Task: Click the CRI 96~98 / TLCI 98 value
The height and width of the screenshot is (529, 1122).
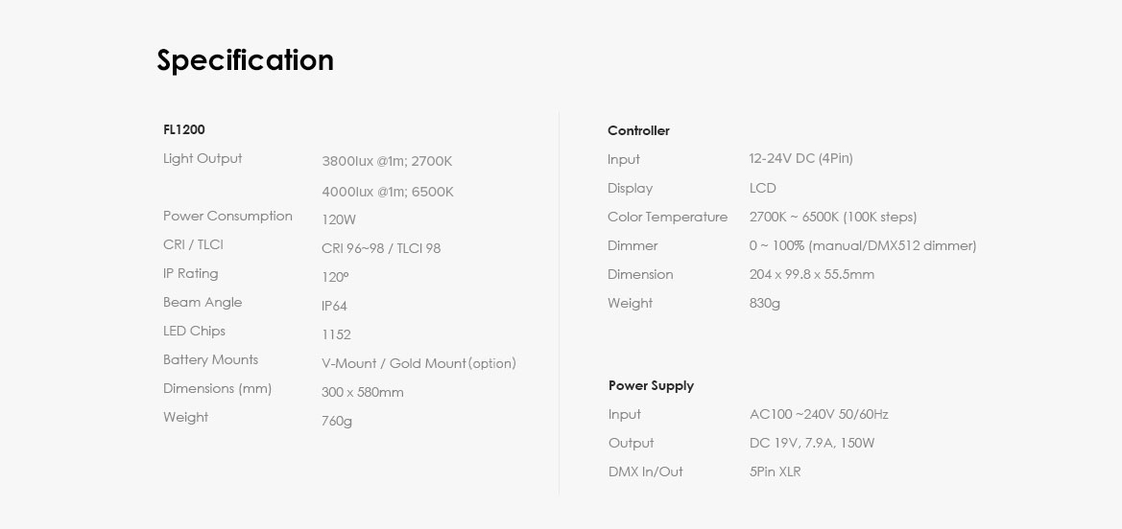Action: pyautogui.click(x=381, y=248)
